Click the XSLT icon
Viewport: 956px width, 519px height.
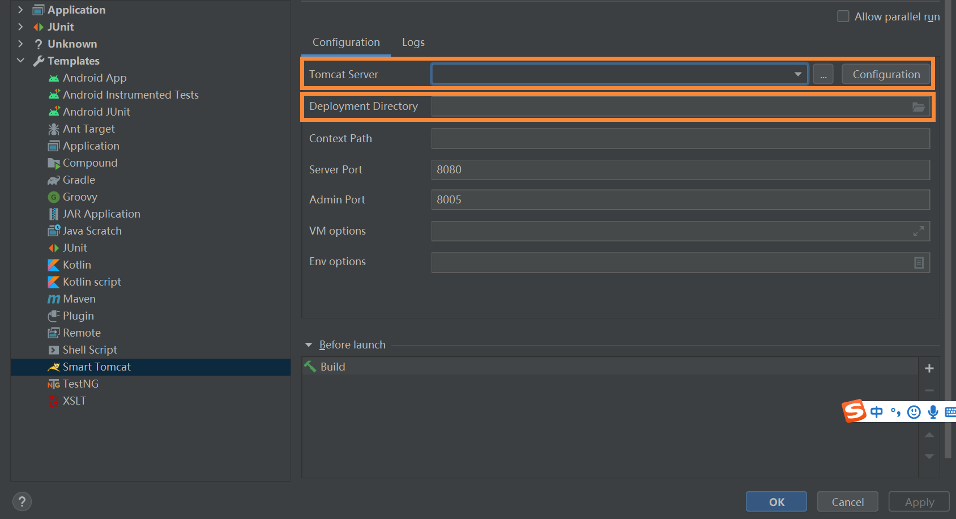click(x=54, y=401)
